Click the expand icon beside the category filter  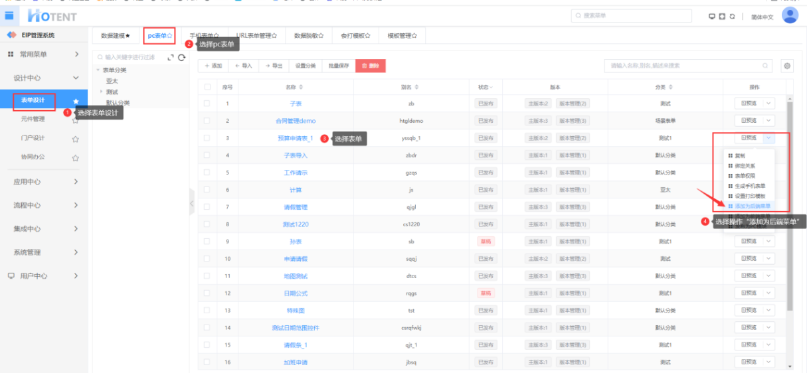(x=171, y=58)
